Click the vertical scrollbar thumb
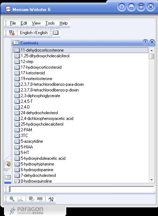 click(152, 56)
